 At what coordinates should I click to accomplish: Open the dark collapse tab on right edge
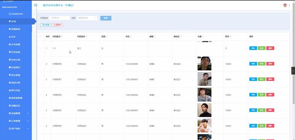click(x=293, y=71)
